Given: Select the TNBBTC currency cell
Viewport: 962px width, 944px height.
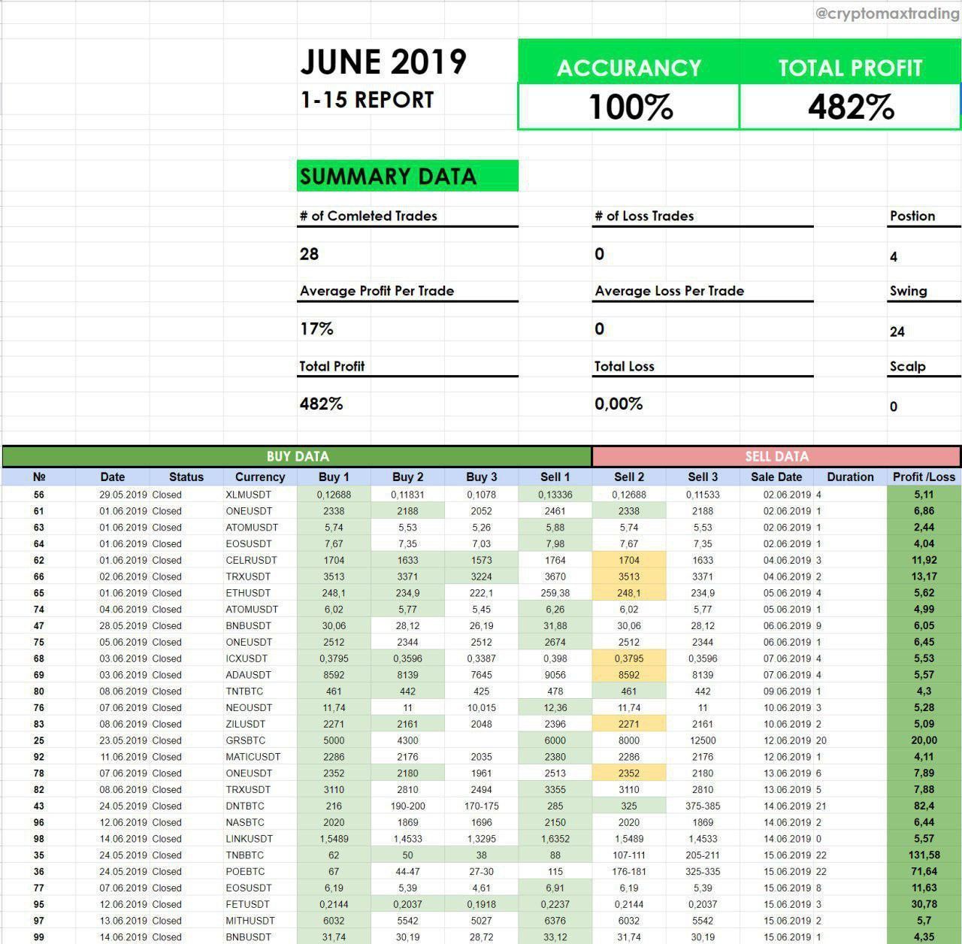Looking at the screenshot, I should tap(260, 855).
